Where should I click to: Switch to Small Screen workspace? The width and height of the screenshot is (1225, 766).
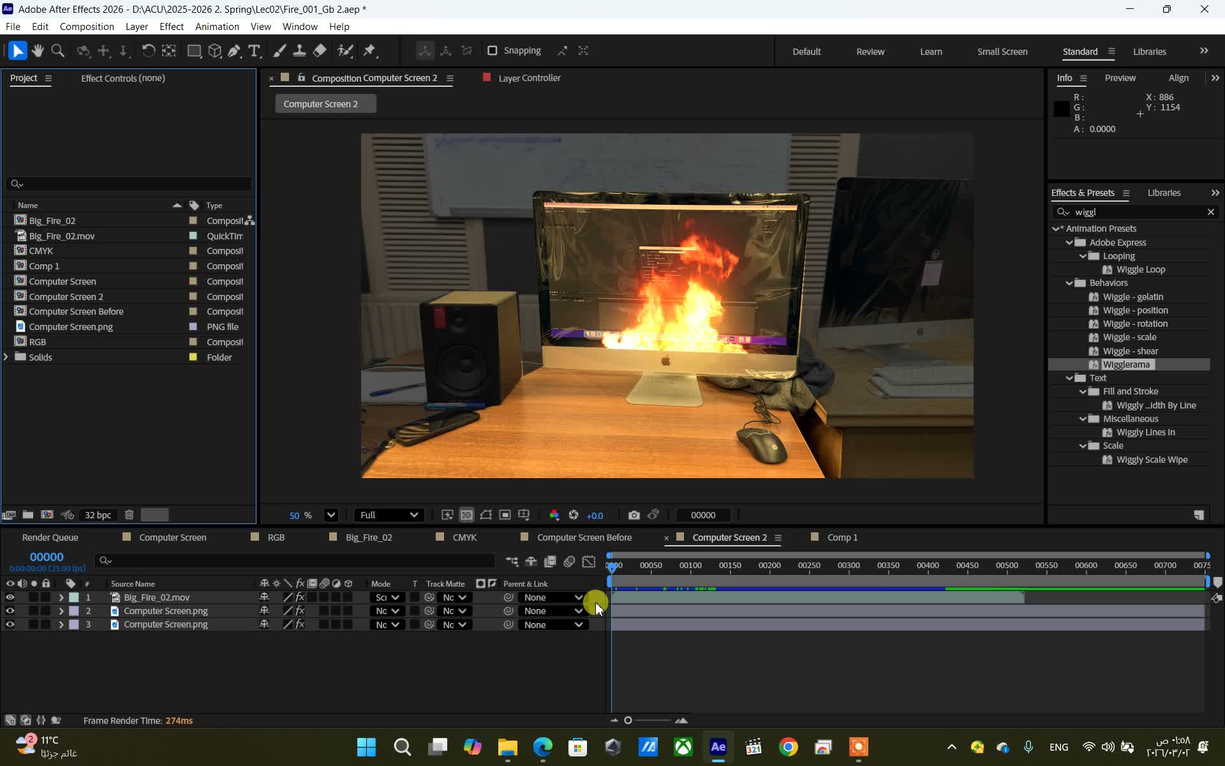[x=1002, y=52]
